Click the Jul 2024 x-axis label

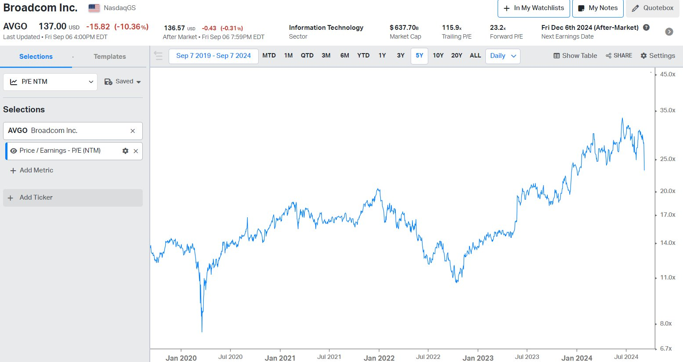click(x=626, y=357)
